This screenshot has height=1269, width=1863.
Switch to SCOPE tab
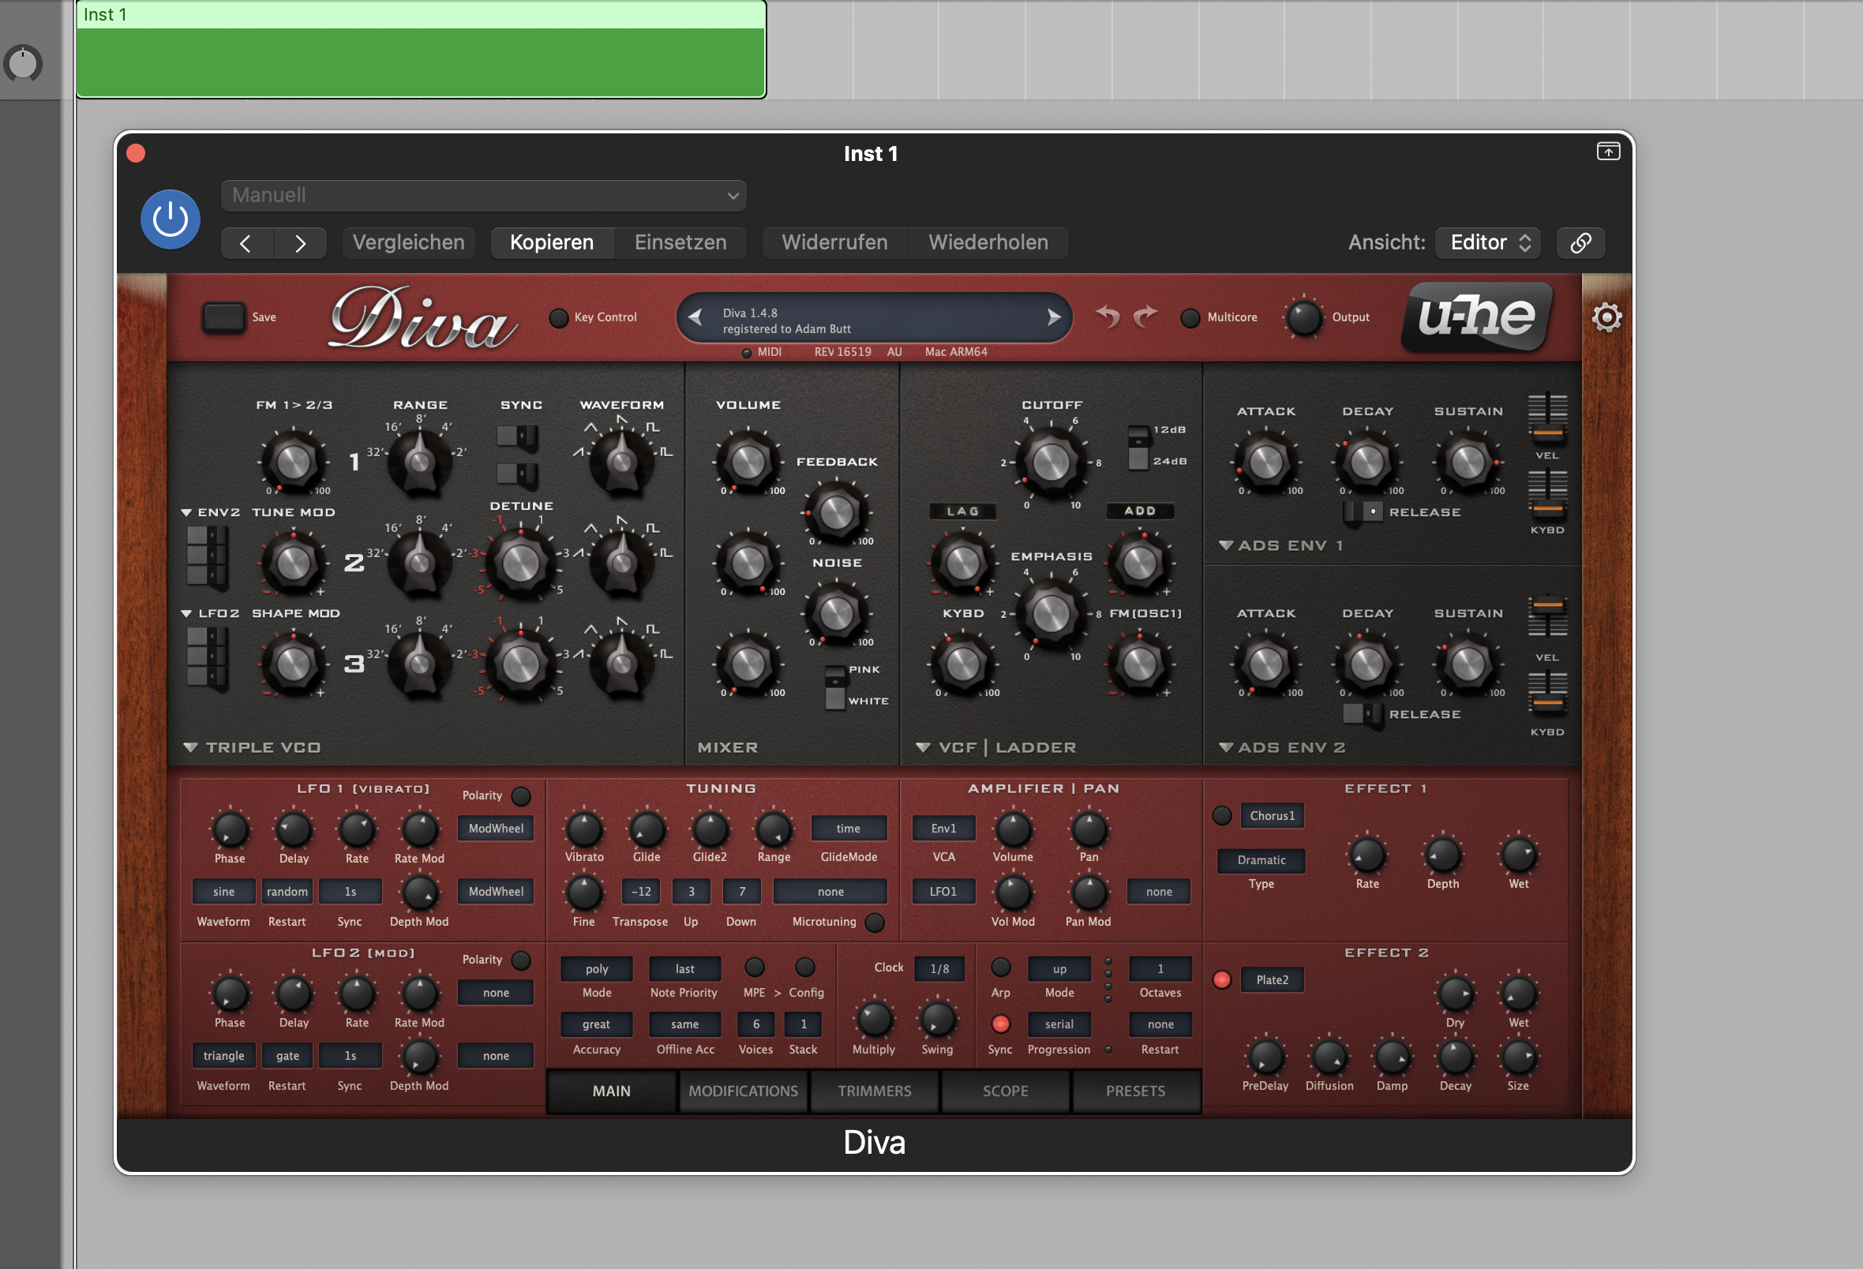(1005, 1091)
